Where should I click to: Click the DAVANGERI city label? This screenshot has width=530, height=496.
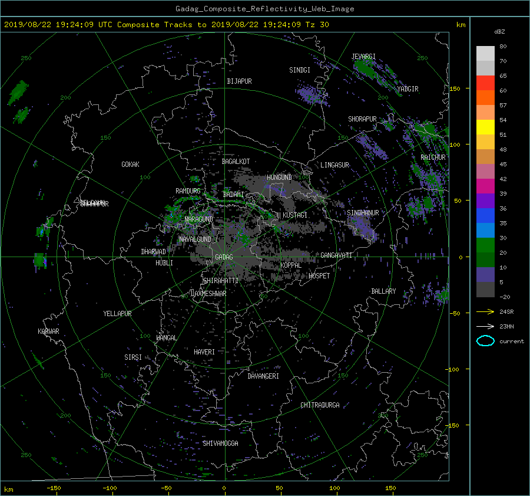[x=263, y=376]
